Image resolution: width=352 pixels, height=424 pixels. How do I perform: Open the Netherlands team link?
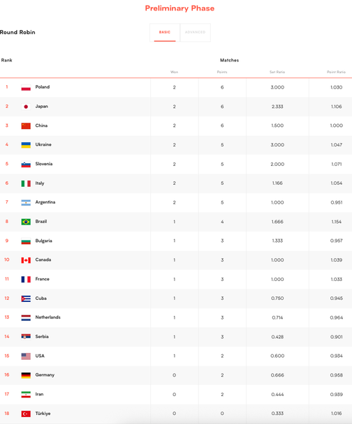click(48, 317)
